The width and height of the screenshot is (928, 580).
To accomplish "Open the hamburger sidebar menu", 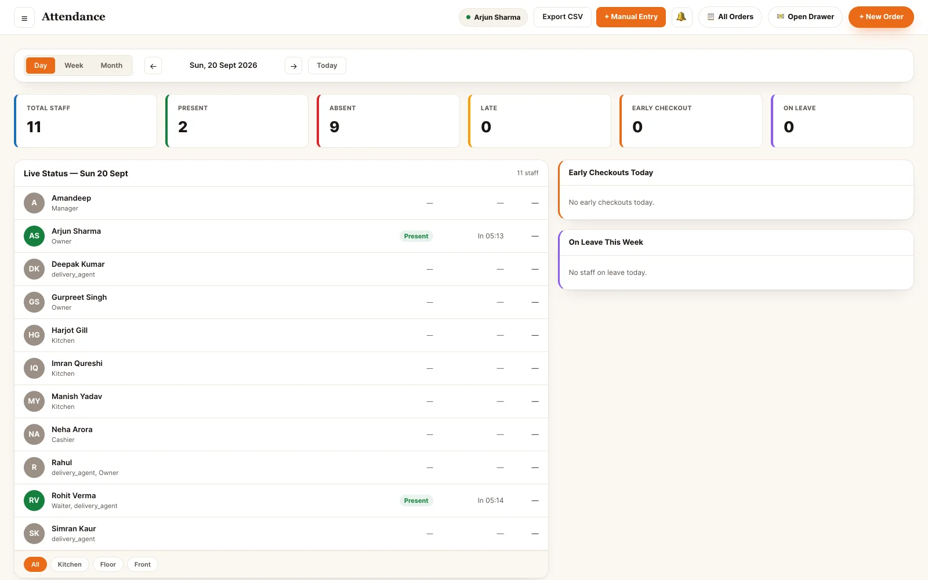I will point(24,18).
